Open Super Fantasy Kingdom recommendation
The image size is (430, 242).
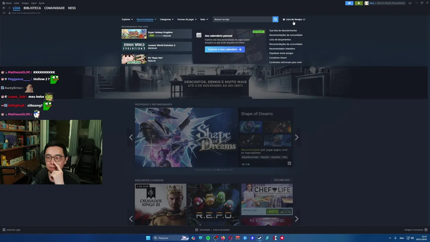coord(157,34)
